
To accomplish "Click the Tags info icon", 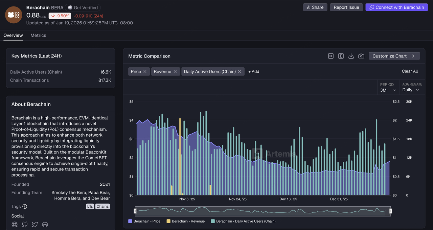I will (x=25, y=206).
